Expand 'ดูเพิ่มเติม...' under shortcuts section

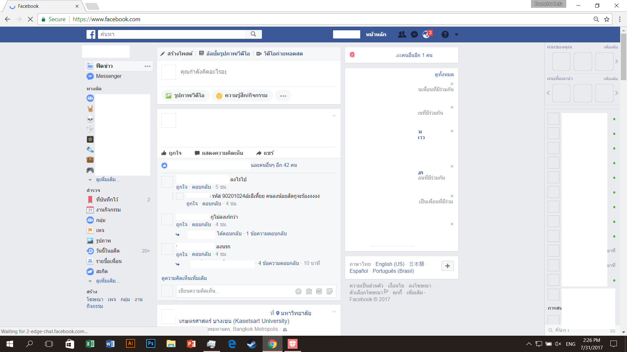107,180
